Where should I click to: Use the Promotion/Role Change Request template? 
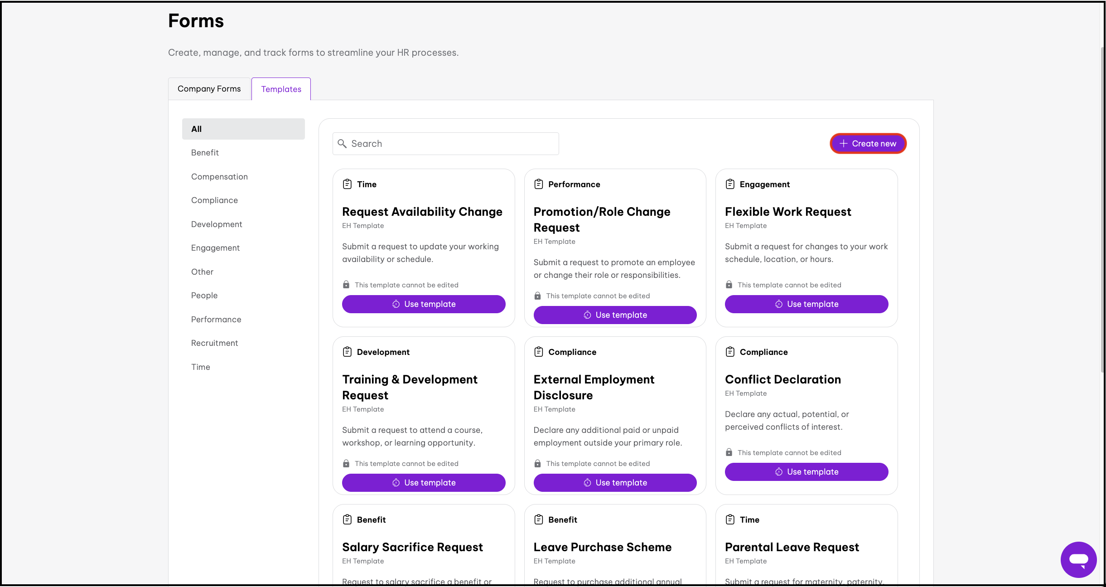pyautogui.click(x=615, y=315)
